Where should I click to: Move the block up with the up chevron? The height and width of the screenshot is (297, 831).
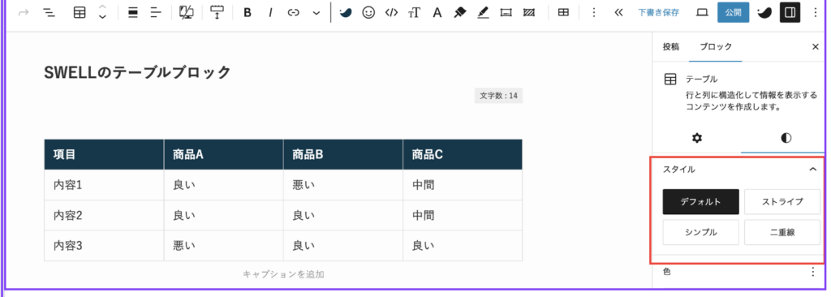click(103, 8)
